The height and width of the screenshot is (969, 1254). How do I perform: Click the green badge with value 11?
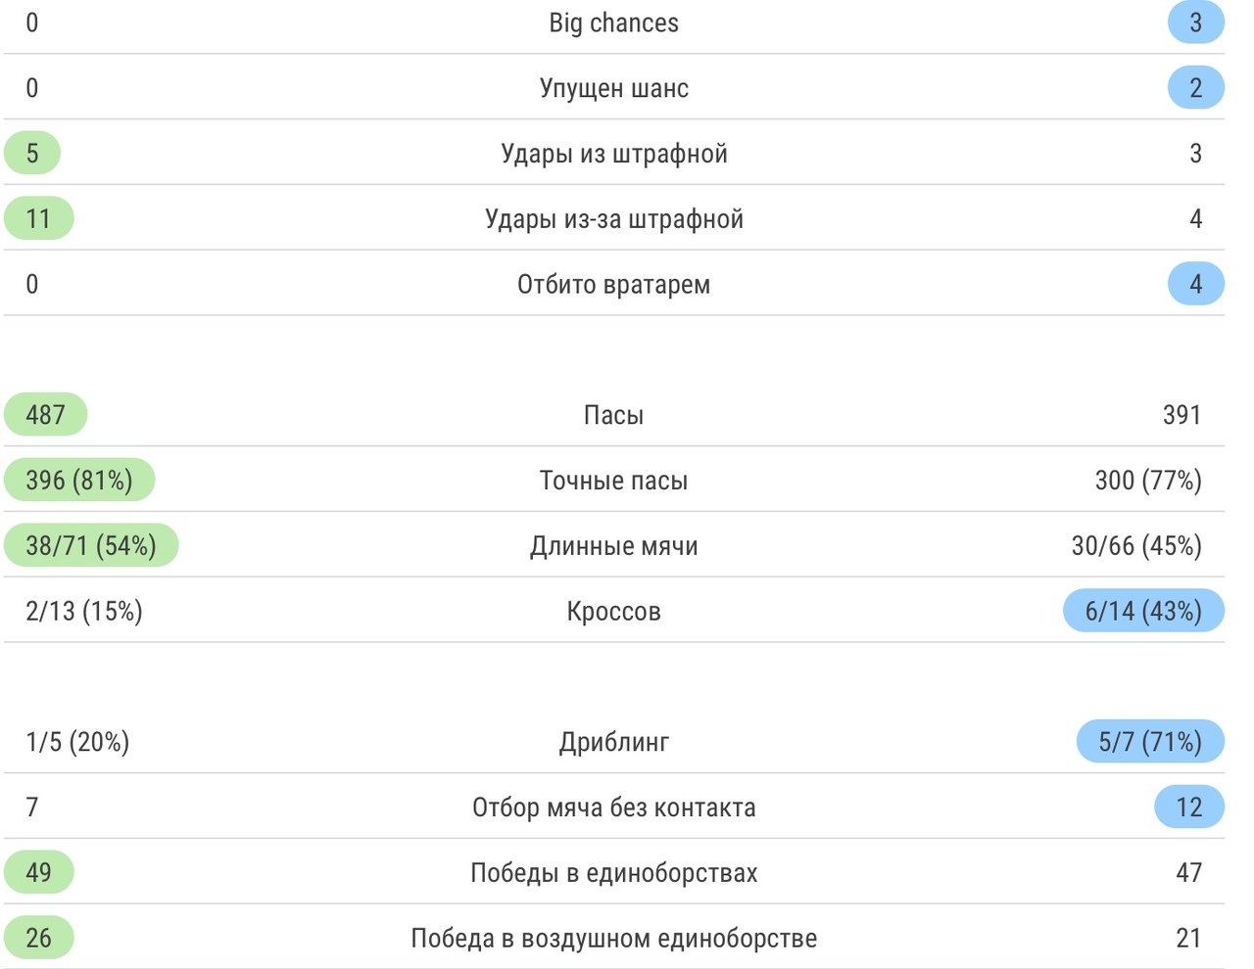click(38, 219)
